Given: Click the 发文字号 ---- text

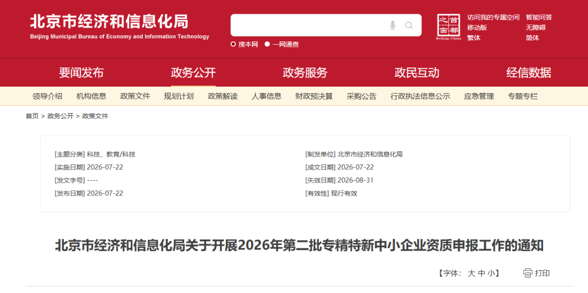Looking at the screenshot, I should click(x=76, y=180).
